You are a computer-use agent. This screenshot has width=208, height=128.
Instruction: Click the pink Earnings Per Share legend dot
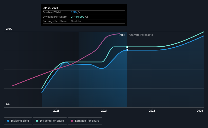click(72, 121)
